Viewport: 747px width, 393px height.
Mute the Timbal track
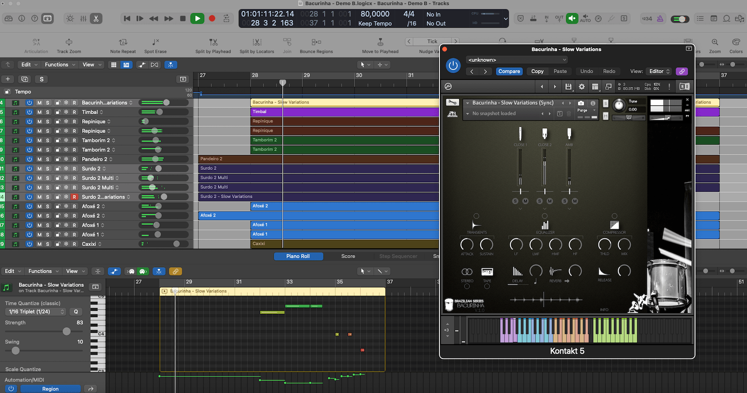pos(39,112)
